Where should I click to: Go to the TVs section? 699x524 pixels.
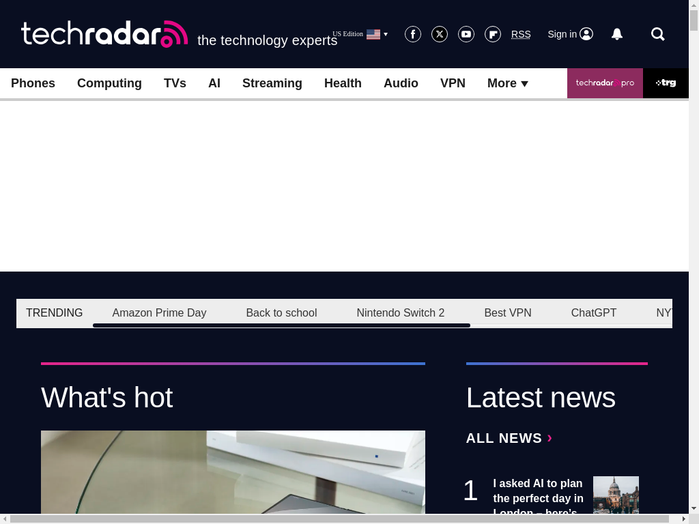(175, 83)
